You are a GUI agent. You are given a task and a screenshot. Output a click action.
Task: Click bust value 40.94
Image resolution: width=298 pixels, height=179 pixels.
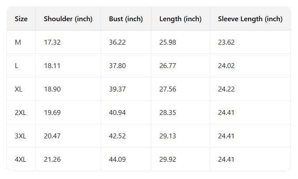[117, 113]
